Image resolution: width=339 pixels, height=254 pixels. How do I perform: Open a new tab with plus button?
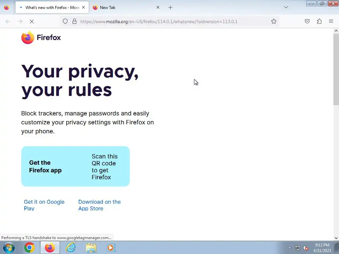170,8
